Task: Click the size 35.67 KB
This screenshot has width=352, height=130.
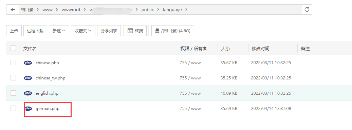Action: [229, 63]
